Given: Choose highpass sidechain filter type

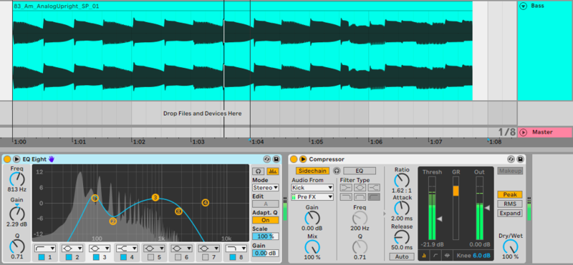Looking at the screenshot, I should point(374,197).
